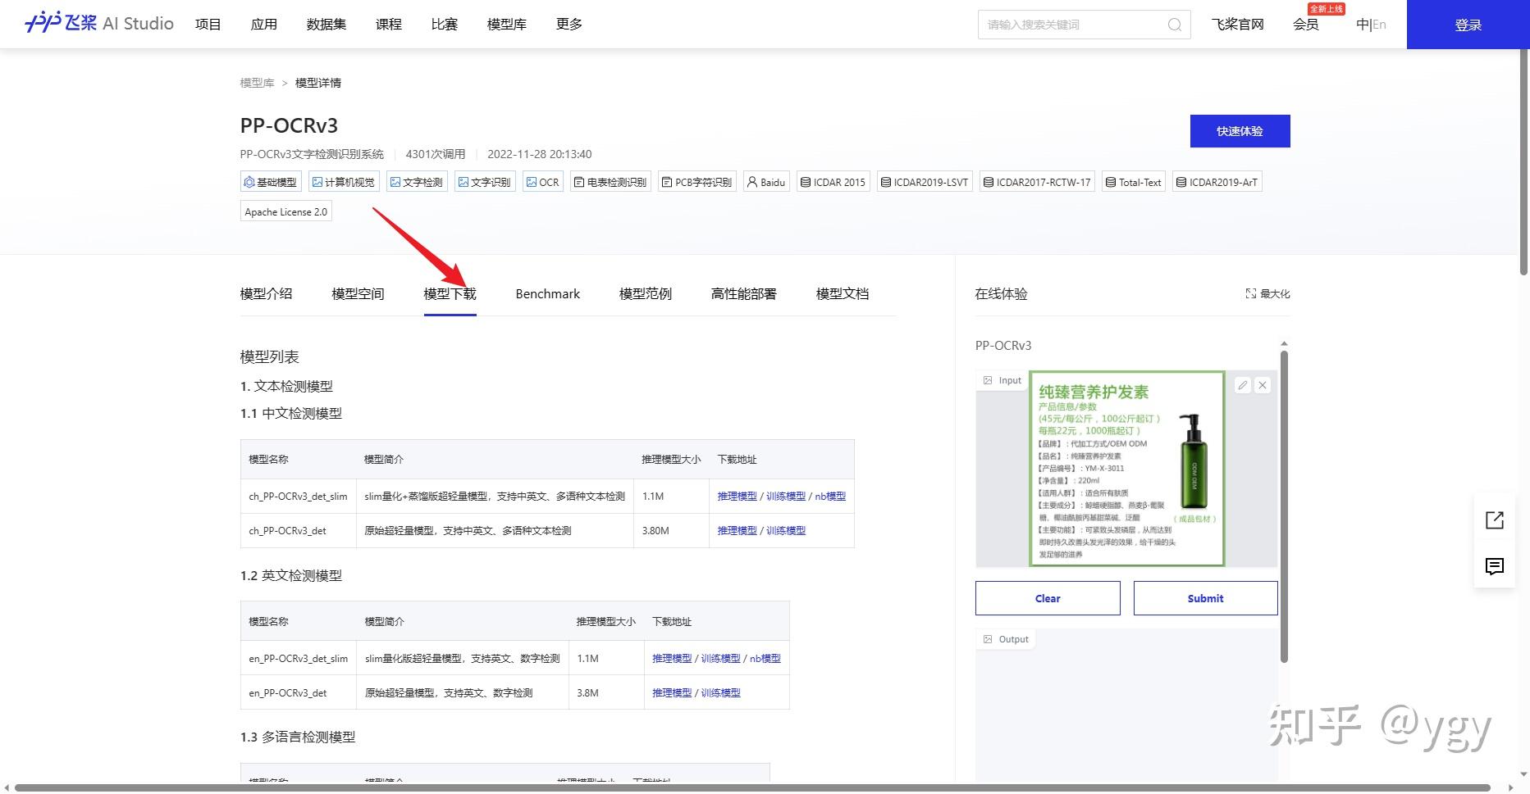Click the 电表检测识别 tag

tap(610, 182)
